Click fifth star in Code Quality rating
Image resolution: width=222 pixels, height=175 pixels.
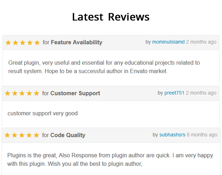(x=36, y=135)
